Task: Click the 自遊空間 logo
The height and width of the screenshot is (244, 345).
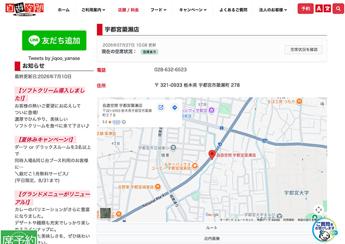Action: [24, 10]
